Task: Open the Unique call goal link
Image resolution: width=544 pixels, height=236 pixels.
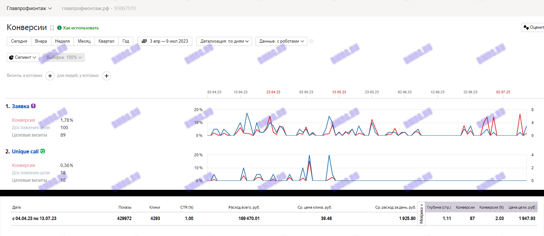Action: tap(25, 151)
